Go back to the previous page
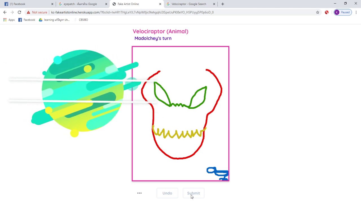The height and width of the screenshot is (203, 361). point(5,12)
